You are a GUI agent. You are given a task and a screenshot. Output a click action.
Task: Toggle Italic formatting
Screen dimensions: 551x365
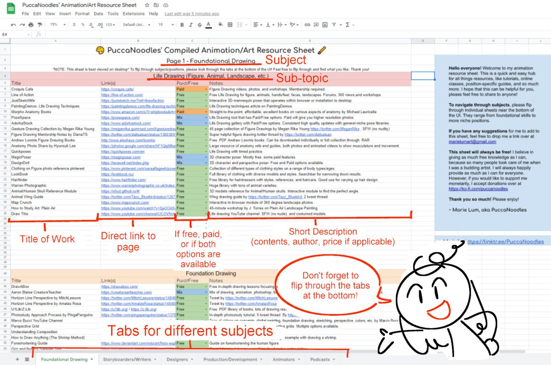191,24
